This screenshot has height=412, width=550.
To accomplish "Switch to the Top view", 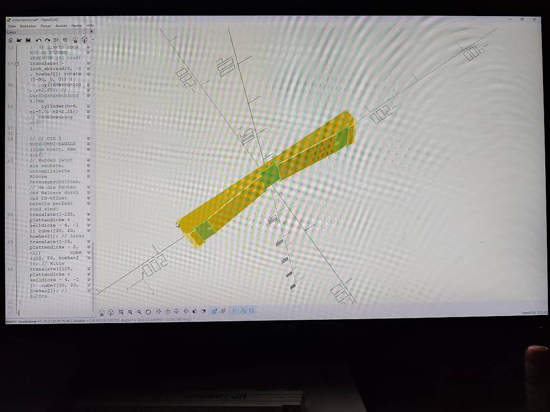I will 168,312.
